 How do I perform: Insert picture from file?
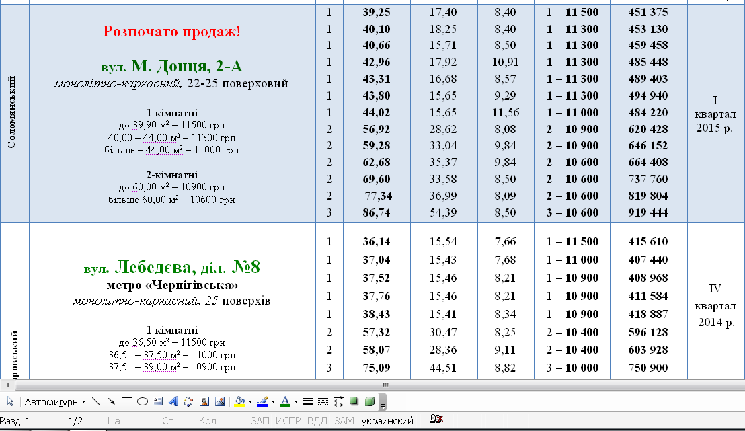[x=220, y=402]
